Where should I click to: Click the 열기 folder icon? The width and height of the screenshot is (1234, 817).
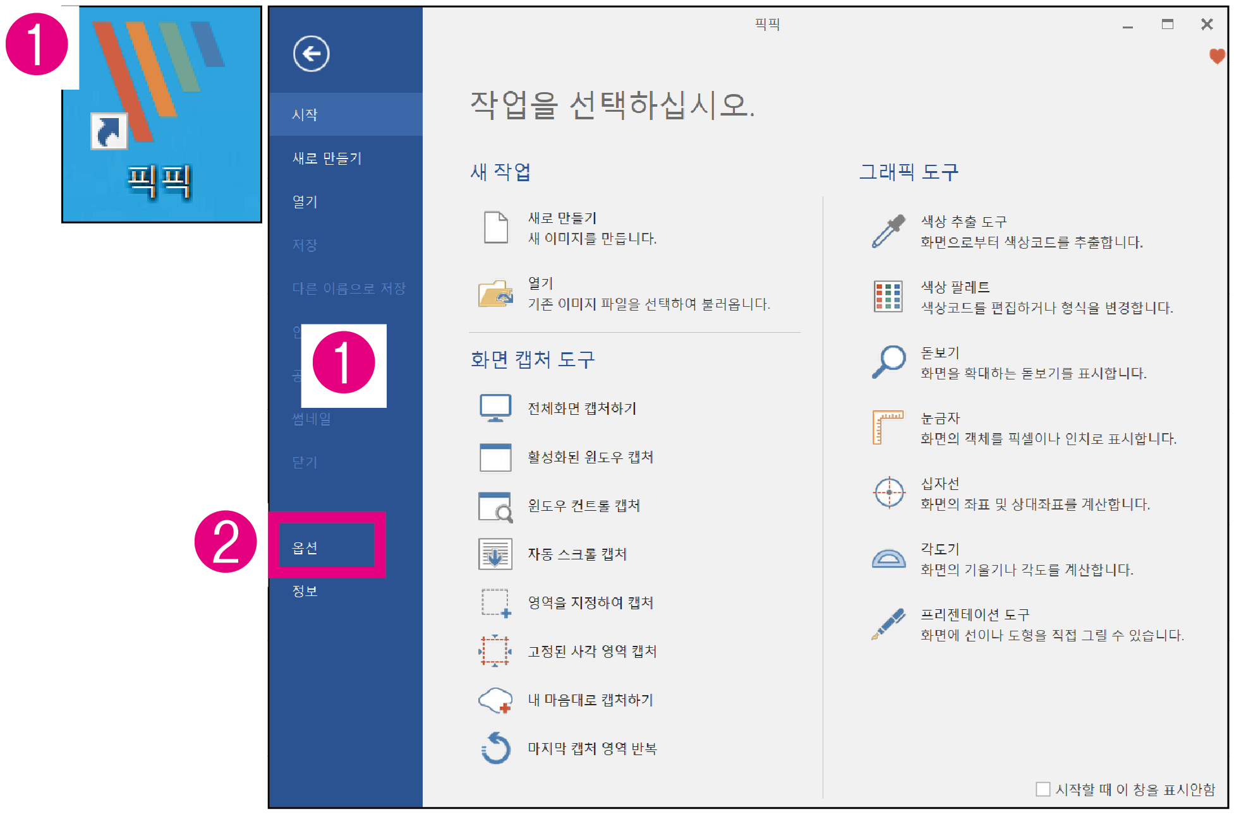495,294
